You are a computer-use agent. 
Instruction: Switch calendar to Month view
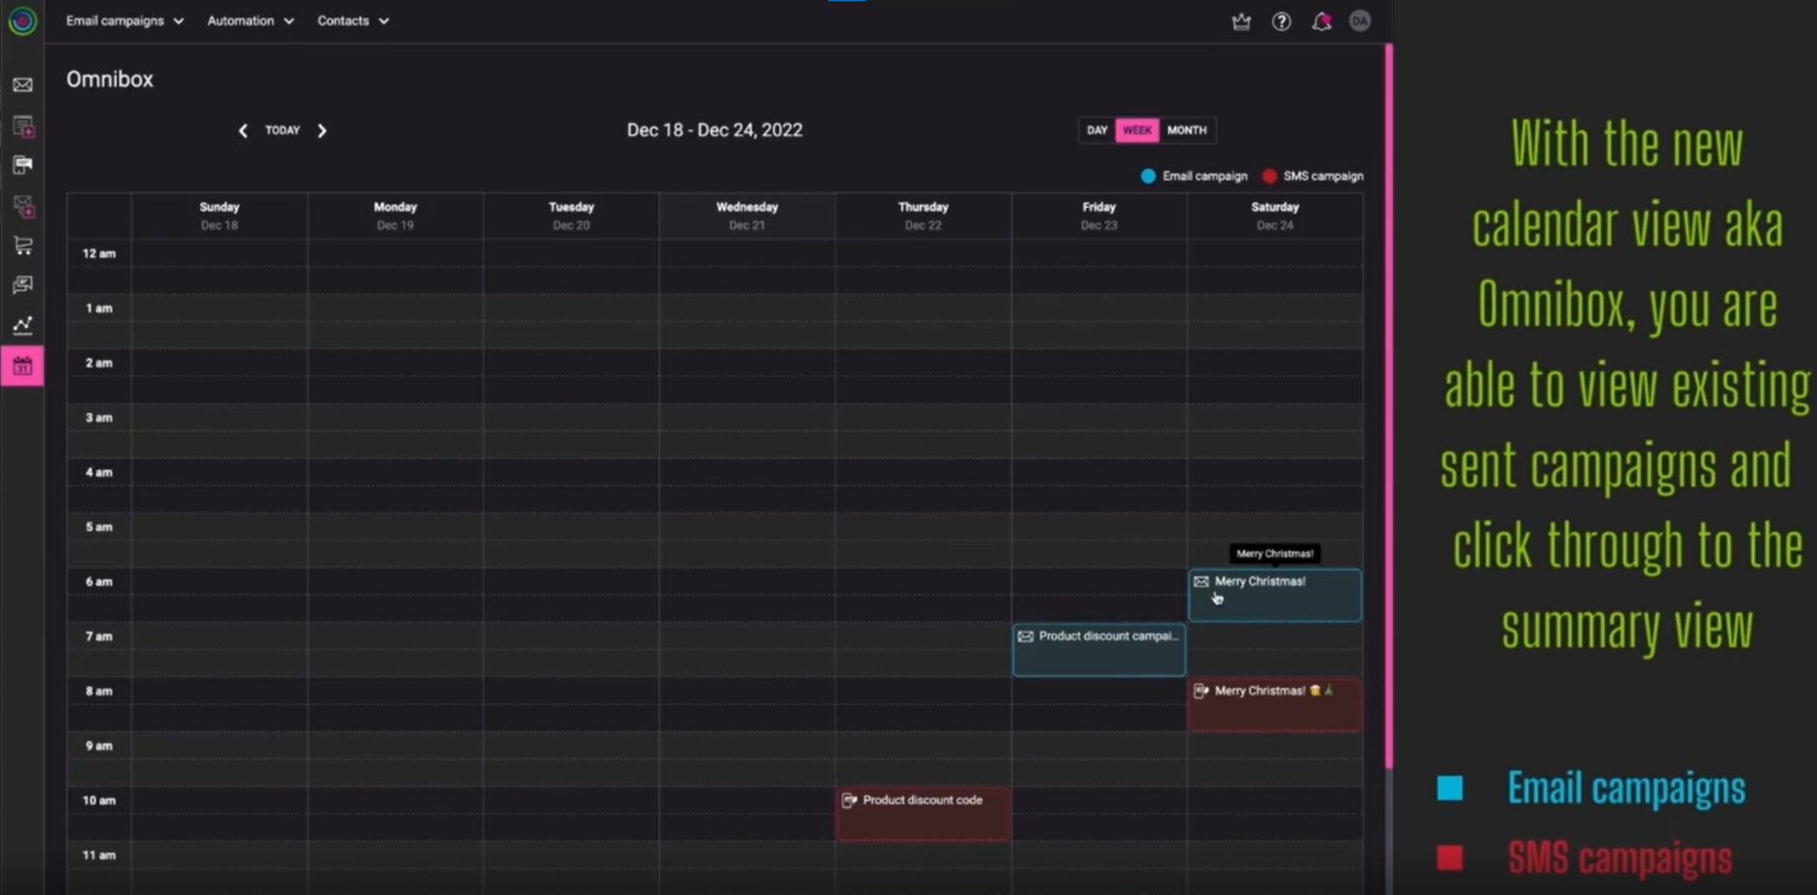[x=1186, y=130]
